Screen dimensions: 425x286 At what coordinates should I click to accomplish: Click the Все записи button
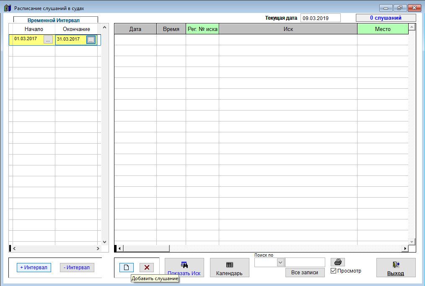pyautogui.click(x=305, y=273)
